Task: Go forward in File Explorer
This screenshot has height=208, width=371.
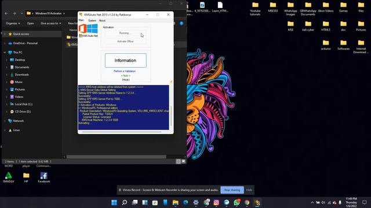Action: point(14,13)
